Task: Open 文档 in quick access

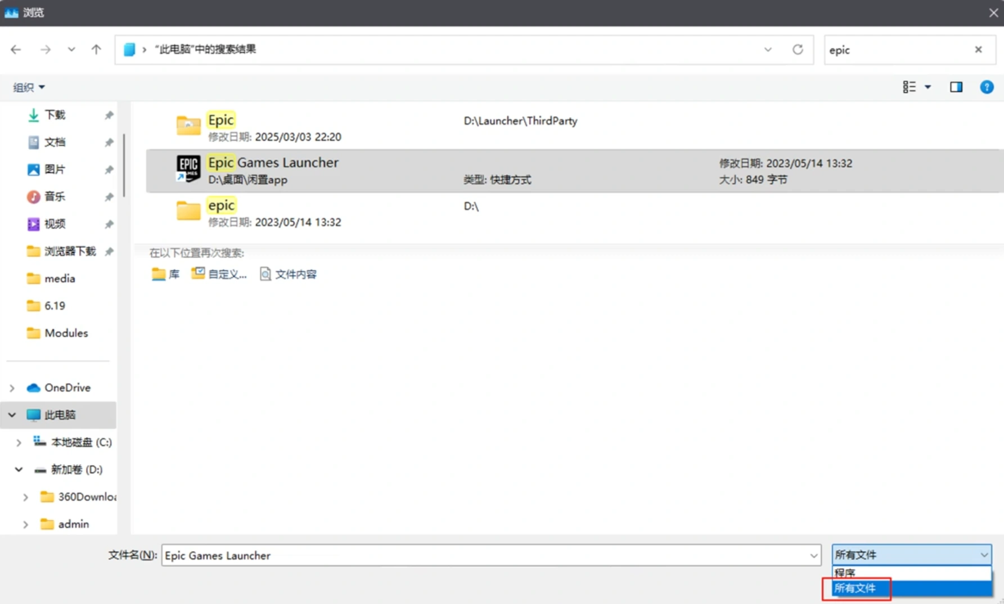Action: 55,142
